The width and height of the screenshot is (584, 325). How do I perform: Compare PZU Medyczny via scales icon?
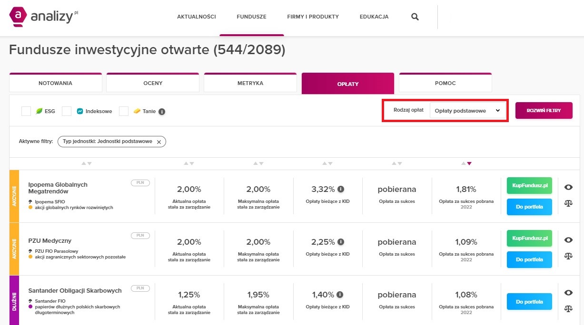[x=568, y=256]
